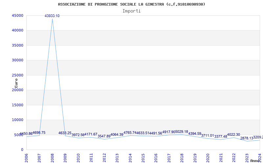Click the 4633.25 data label for 2009
263x164 pixels.
coord(65,133)
